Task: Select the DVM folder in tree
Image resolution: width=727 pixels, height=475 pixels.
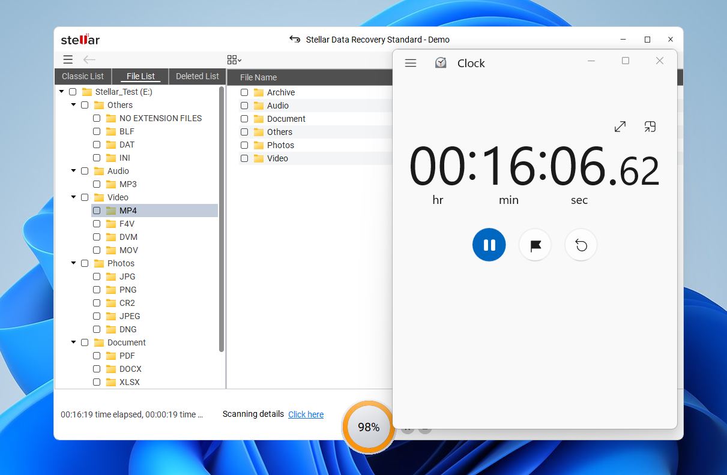Action: pyautogui.click(x=128, y=237)
